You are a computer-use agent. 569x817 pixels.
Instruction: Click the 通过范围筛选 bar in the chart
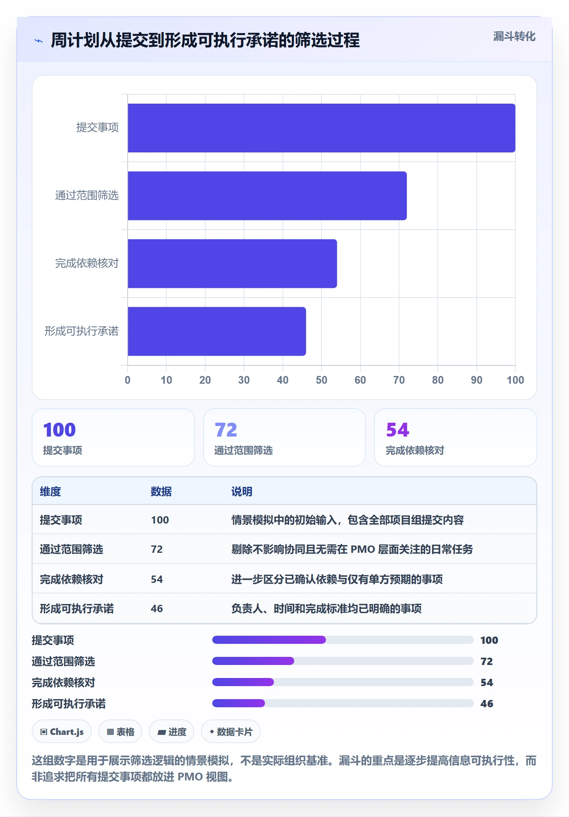[x=267, y=196]
